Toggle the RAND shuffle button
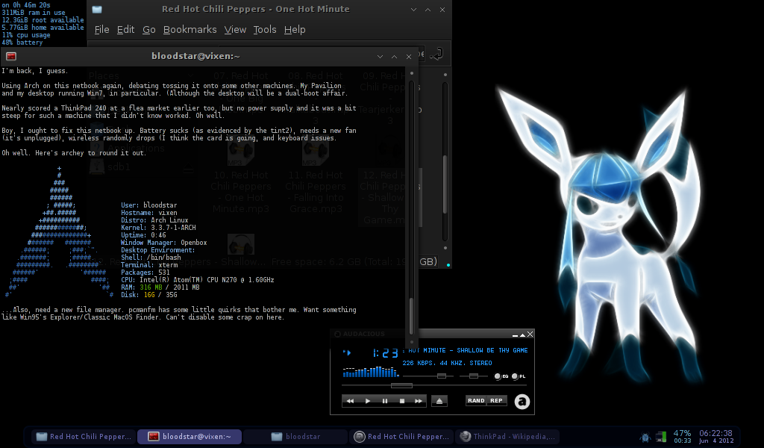 (476, 401)
